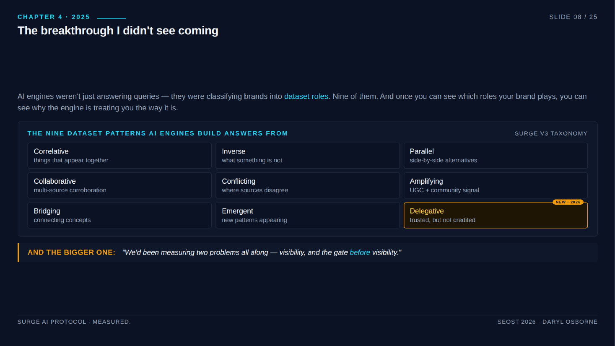This screenshot has width=615, height=346.
Task: Click the 'SLIDE 08 / 25' counter
Action: [x=573, y=17]
